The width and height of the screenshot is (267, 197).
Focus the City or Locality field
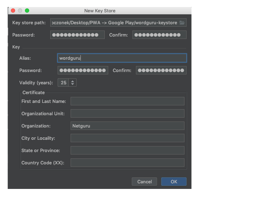(128, 138)
